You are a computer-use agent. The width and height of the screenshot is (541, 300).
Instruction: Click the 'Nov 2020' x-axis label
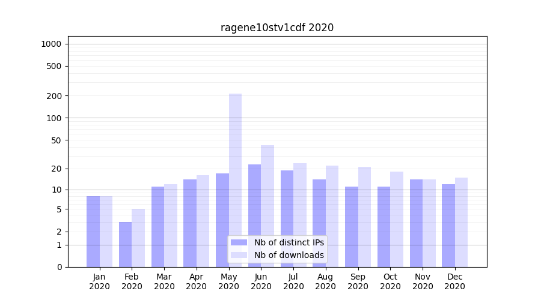click(423, 281)
